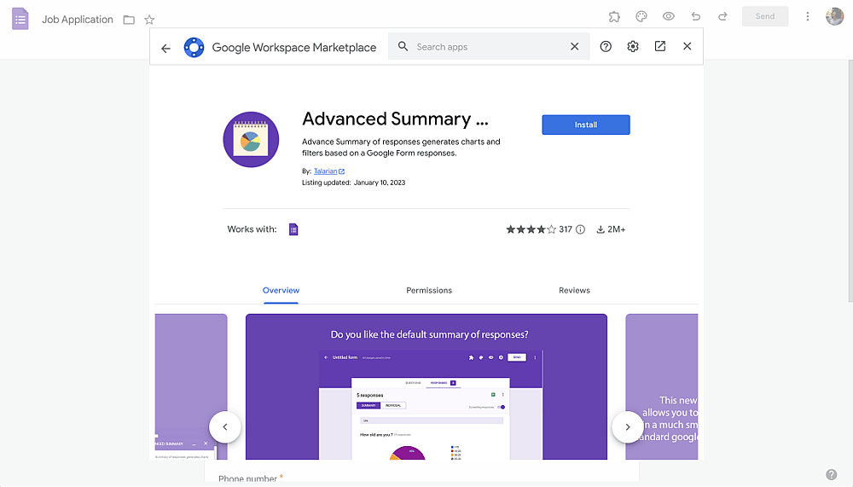
Task: Go back in Marketplace dialog
Action: click(166, 49)
